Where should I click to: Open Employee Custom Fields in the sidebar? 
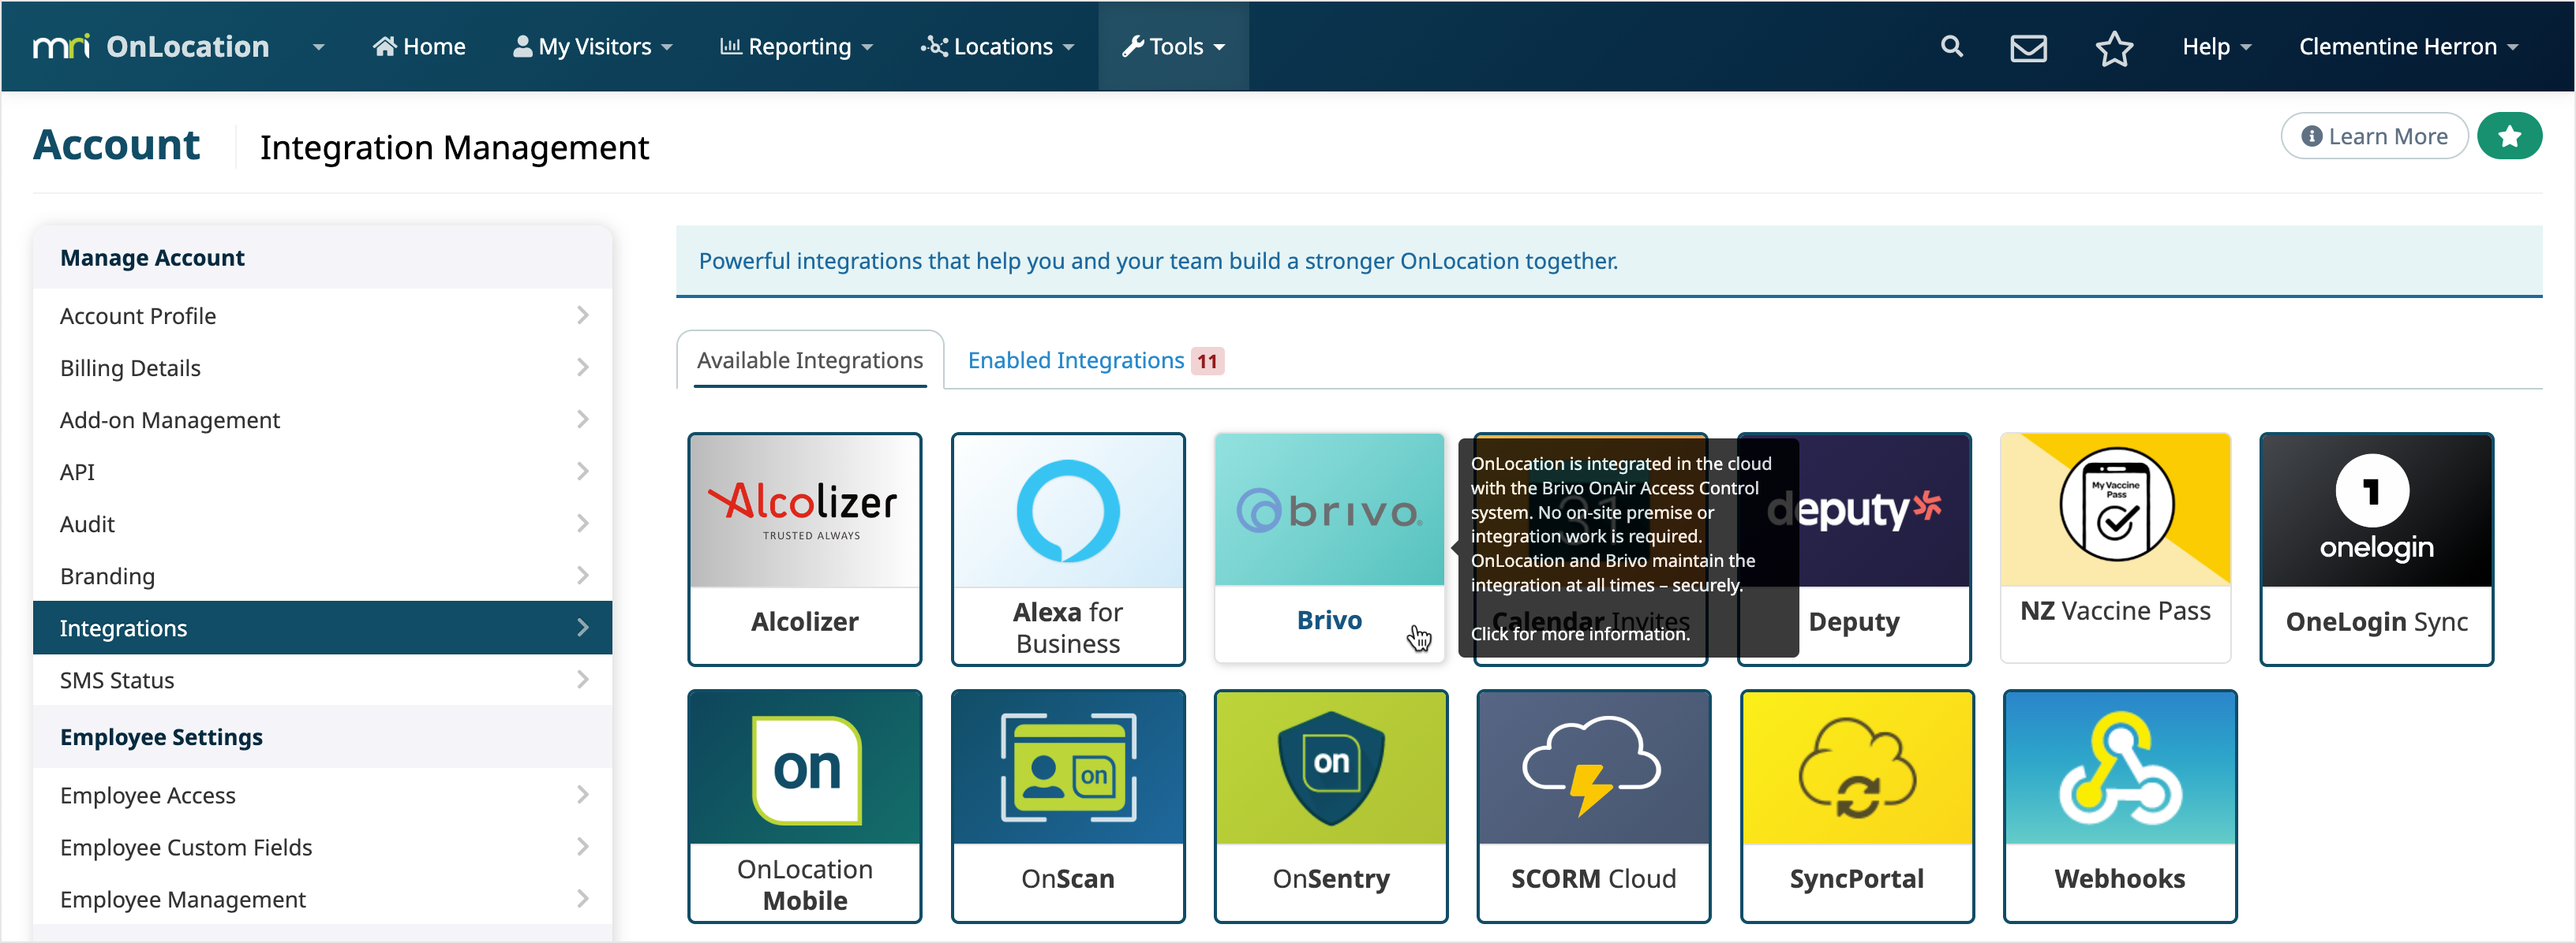click(x=322, y=847)
